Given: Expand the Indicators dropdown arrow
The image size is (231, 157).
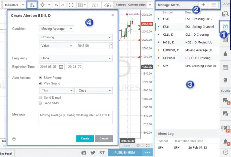Looking at the screenshot, I should pos(23,5).
